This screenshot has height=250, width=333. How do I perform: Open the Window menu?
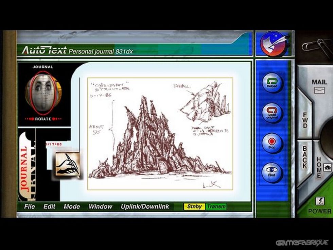point(100,206)
